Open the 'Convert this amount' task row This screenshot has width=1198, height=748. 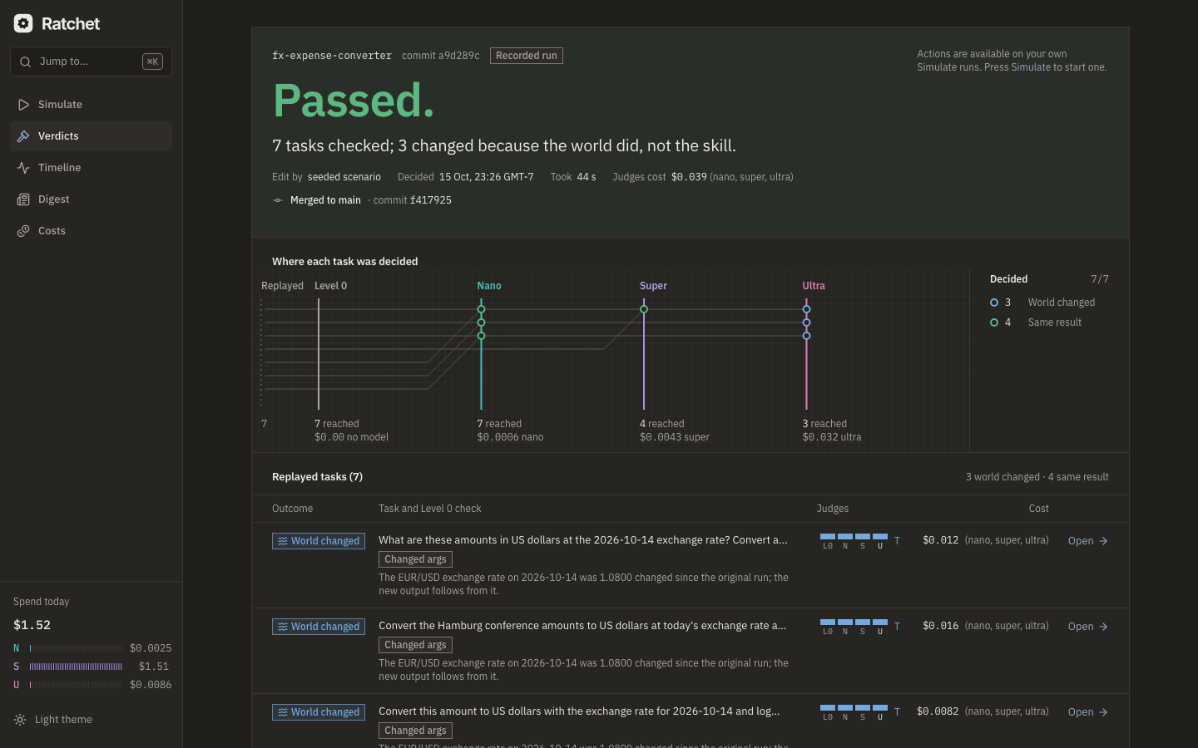click(x=691, y=721)
